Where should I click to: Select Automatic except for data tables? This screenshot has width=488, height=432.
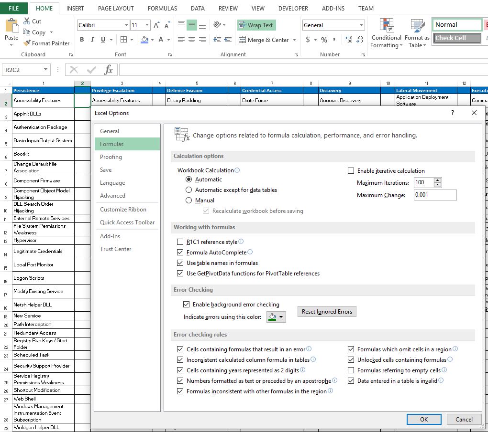point(189,190)
